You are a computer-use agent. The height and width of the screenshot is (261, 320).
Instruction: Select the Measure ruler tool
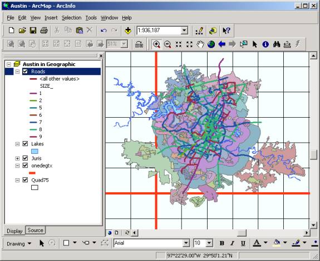(287, 44)
